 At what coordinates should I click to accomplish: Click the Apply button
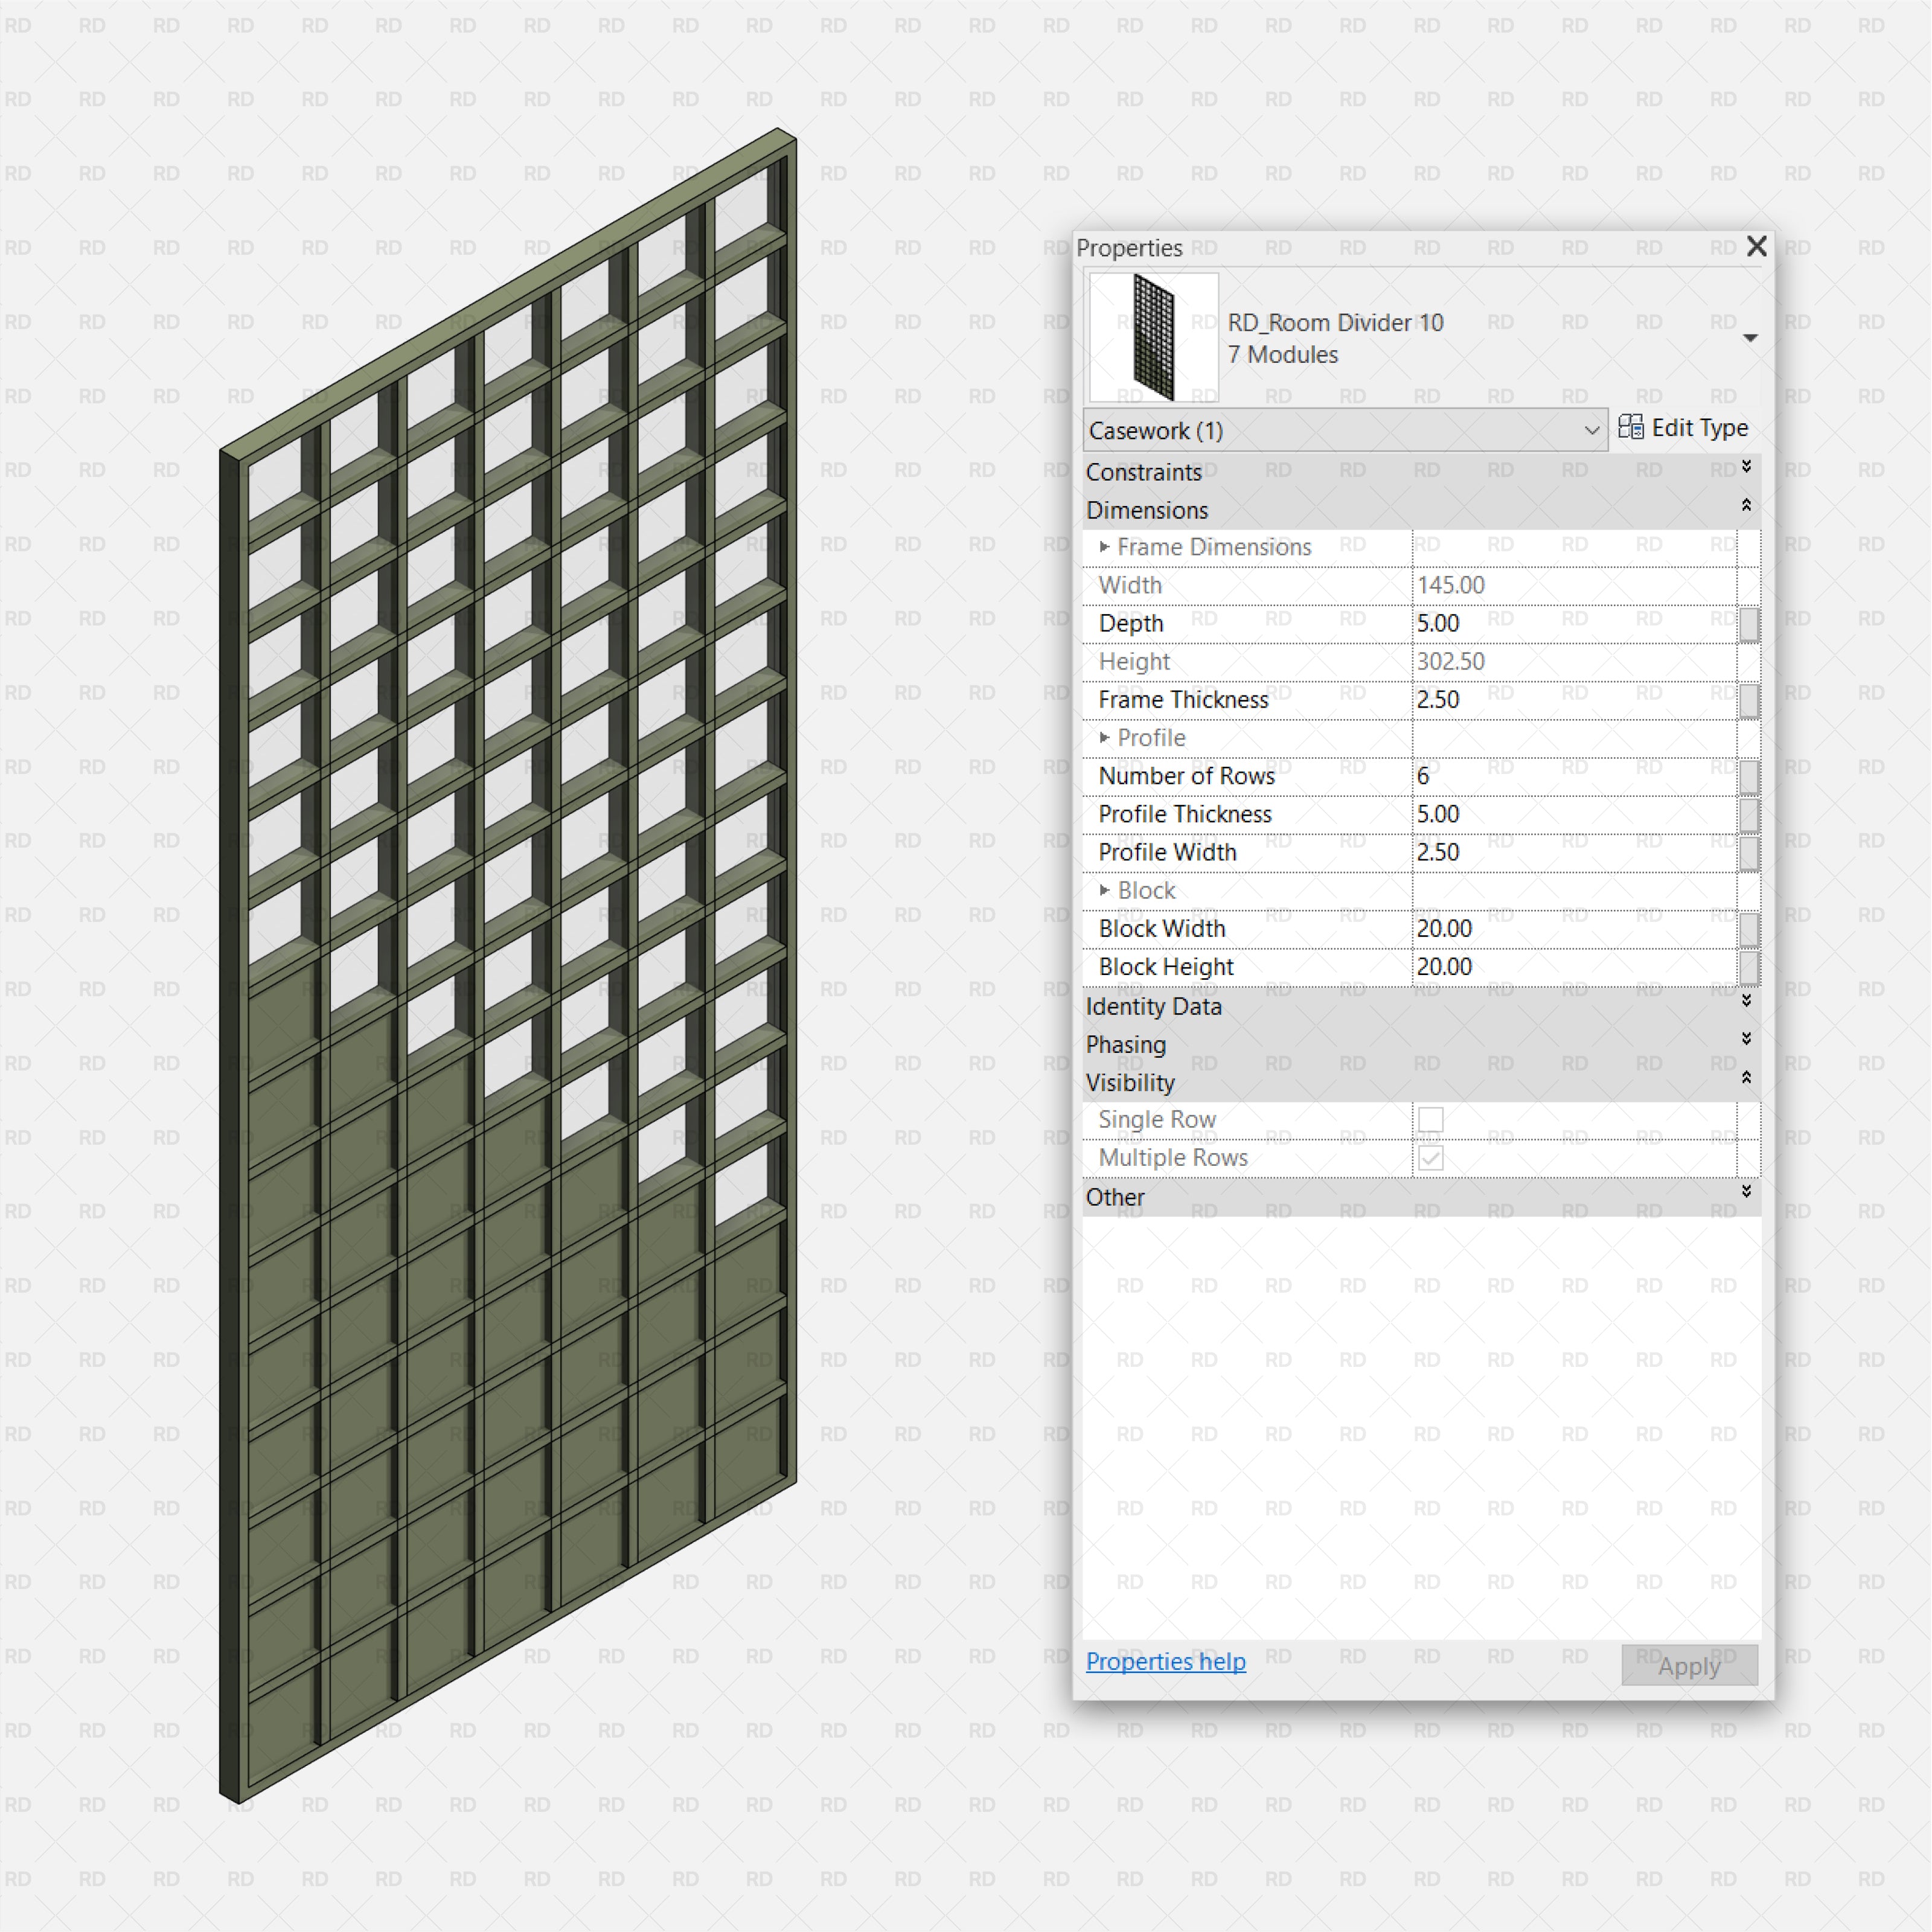(1689, 1666)
